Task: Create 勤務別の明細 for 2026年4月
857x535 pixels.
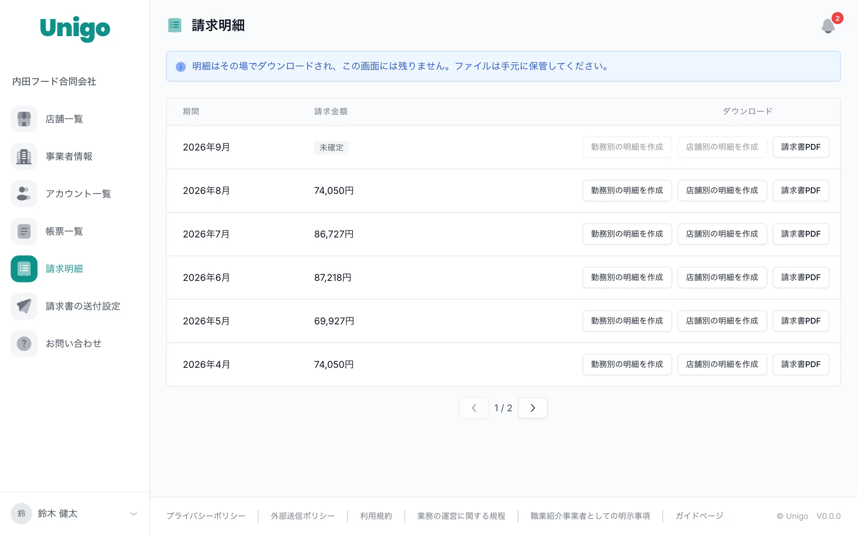Action: click(627, 364)
